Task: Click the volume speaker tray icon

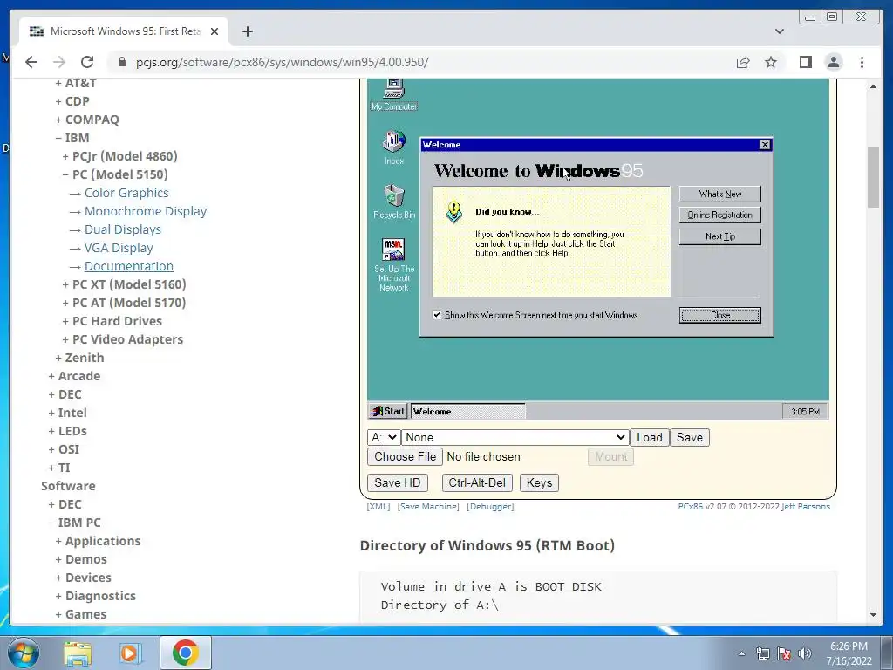Action: [805, 653]
